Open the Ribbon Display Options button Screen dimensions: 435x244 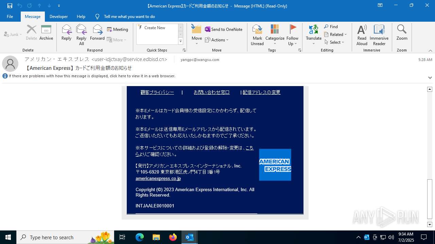coord(380,5)
